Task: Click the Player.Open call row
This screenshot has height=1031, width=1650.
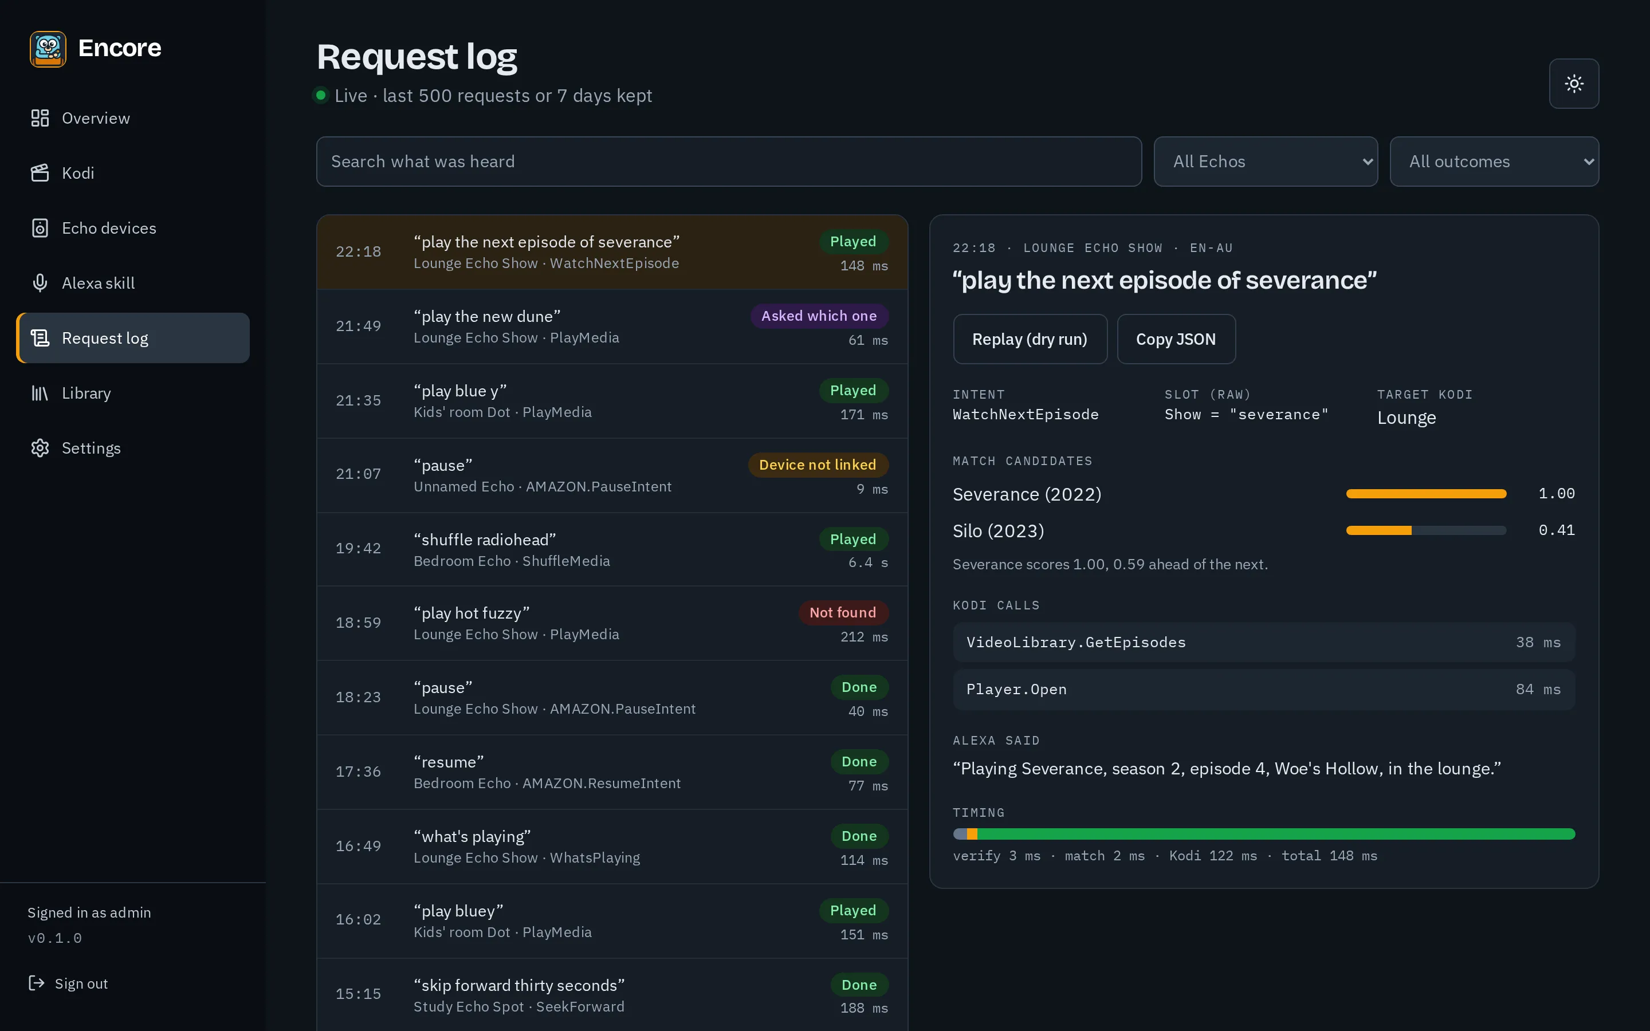Action: point(1263,690)
